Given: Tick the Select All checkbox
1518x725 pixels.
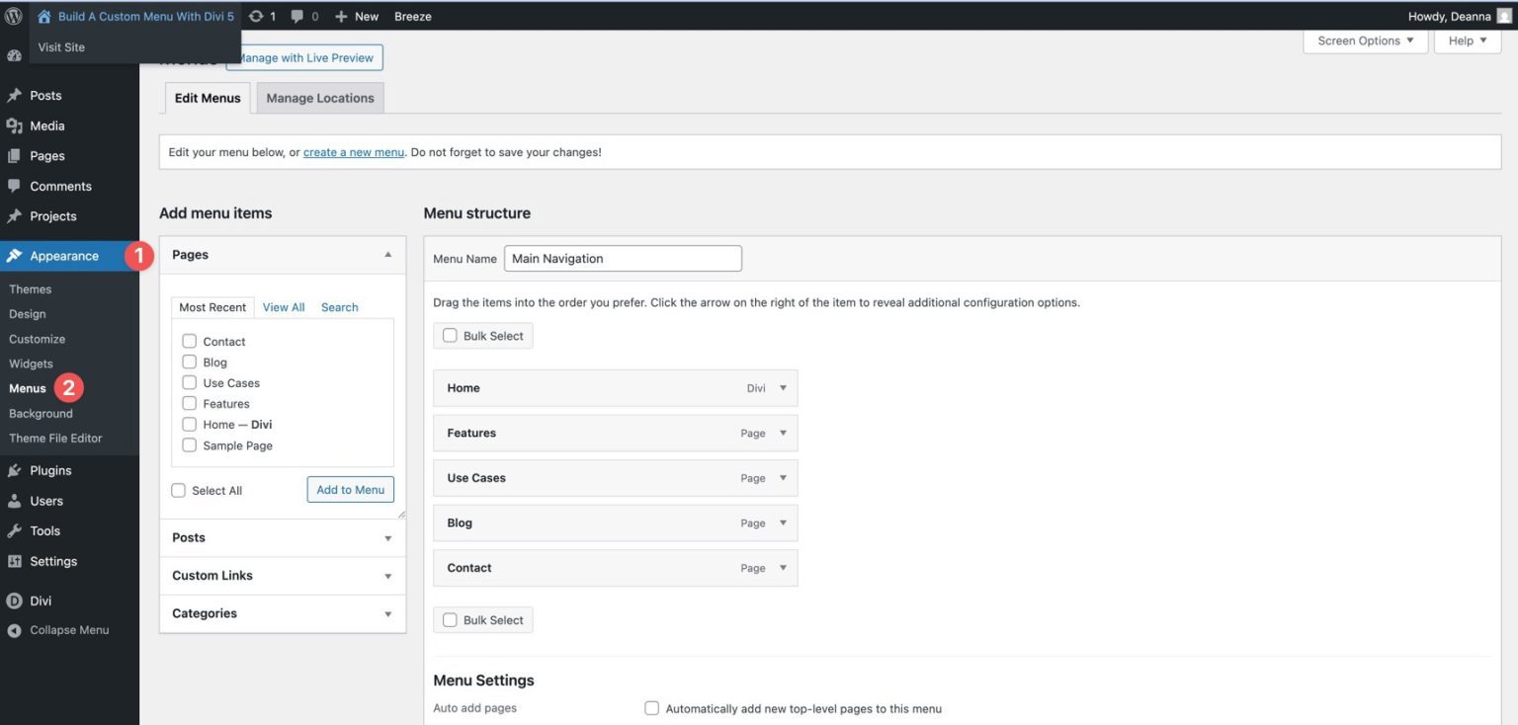Looking at the screenshot, I should point(179,490).
